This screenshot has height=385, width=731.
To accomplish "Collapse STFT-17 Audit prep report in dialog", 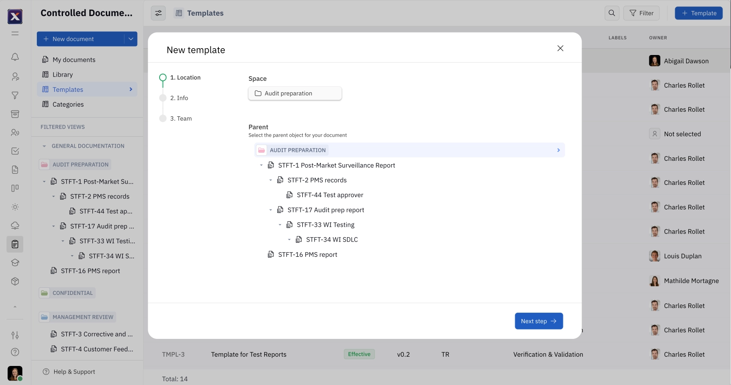I will pyautogui.click(x=271, y=210).
